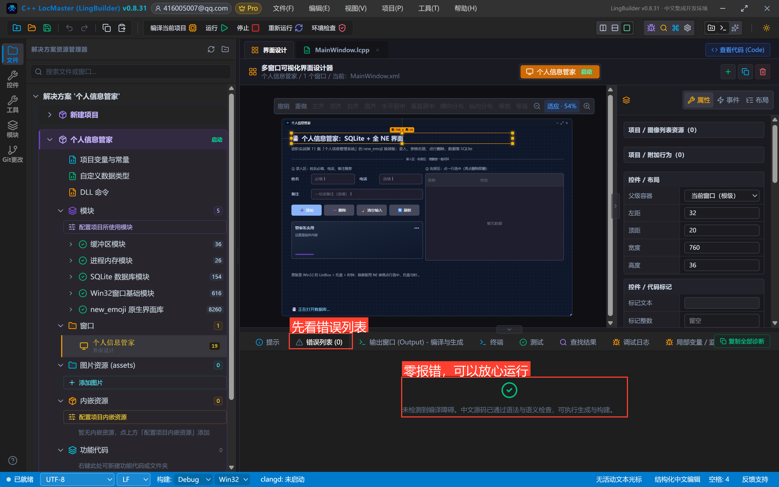779x487 pixels.
Task: Save using the green disk icon
Action: [x=47, y=28]
